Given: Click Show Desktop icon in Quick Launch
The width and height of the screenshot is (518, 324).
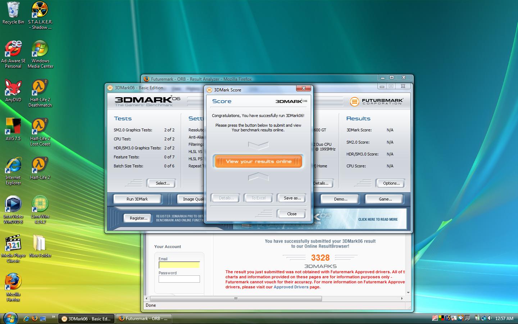Looking at the screenshot, I should [x=43, y=319].
